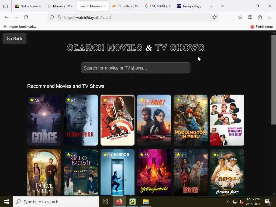Viewport: 276px width, 207px height.
Task: Show hidden system tray icons
Action: point(228,202)
